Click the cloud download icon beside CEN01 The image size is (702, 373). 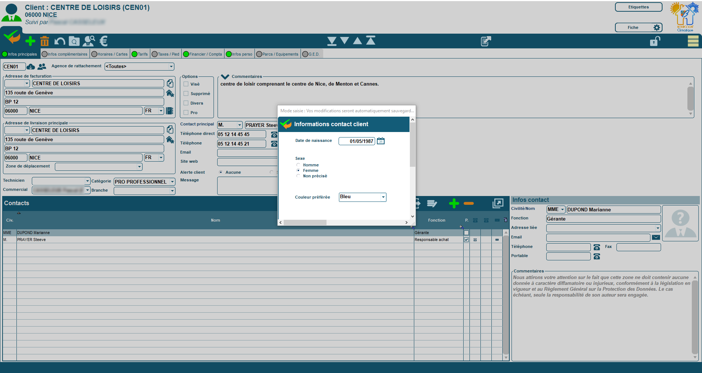(31, 67)
